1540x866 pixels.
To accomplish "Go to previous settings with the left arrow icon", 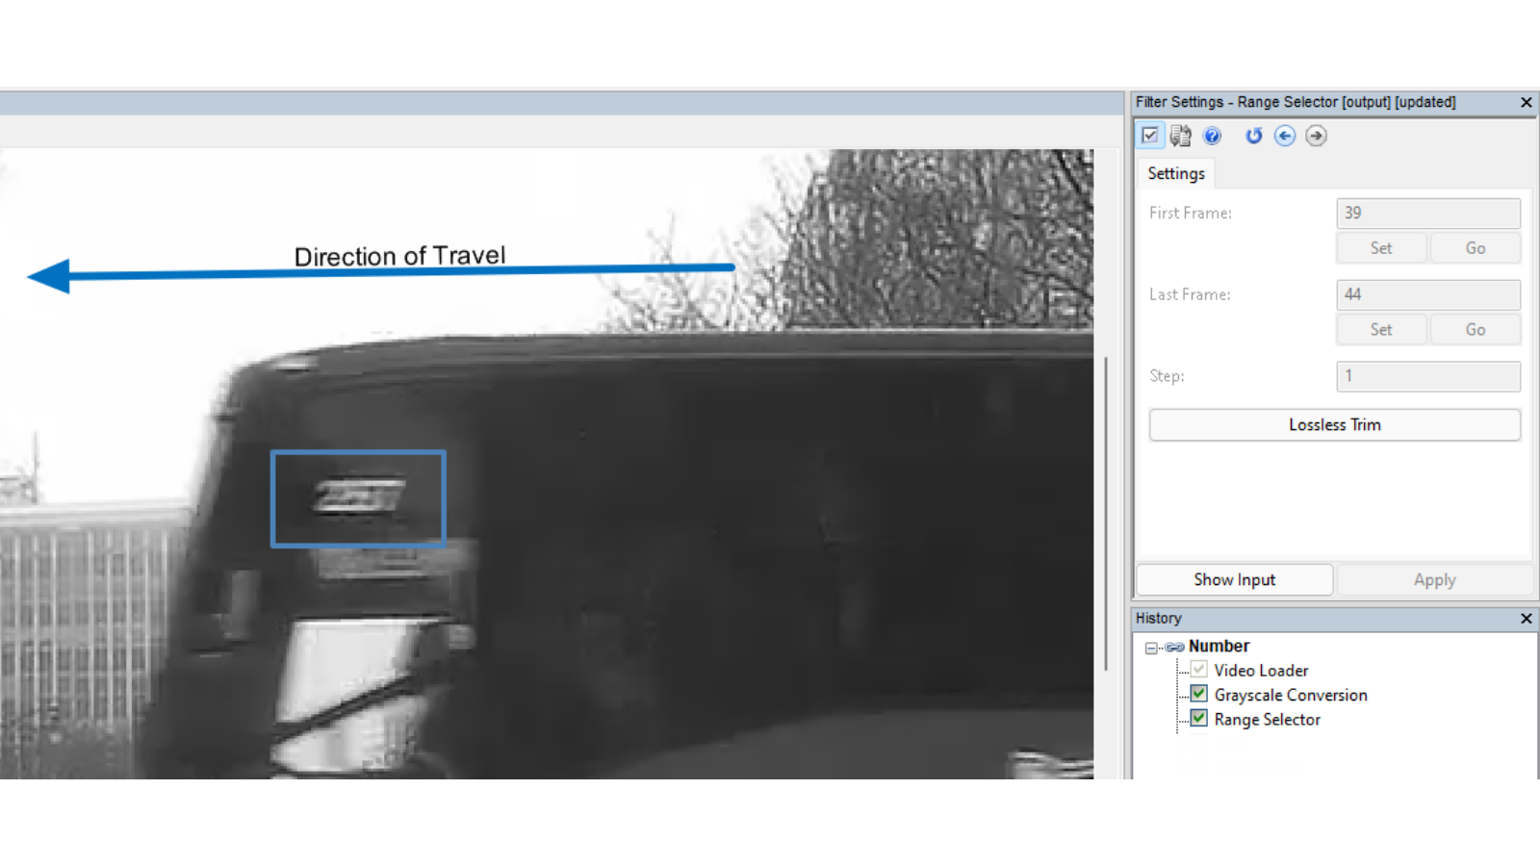I will tap(1285, 136).
